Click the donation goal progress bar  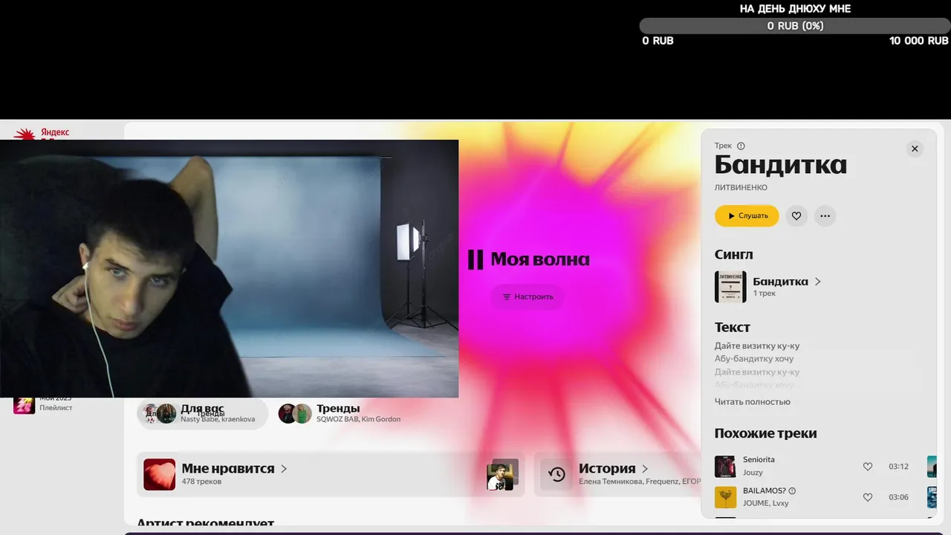(795, 26)
